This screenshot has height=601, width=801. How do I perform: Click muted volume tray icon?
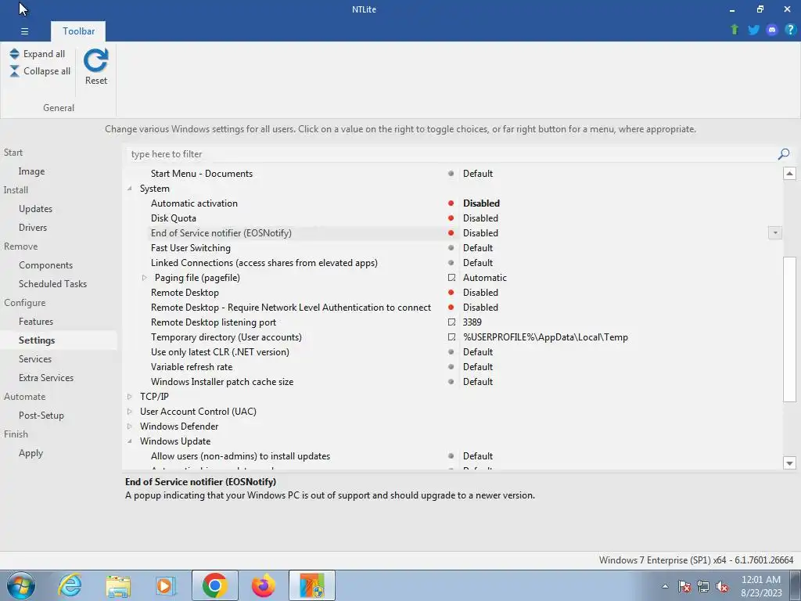point(722,586)
